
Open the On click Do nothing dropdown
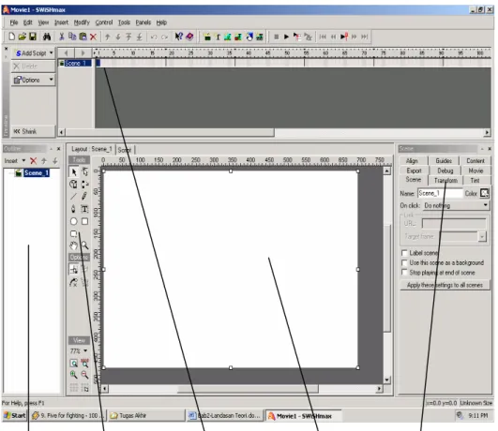(x=456, y=205)
